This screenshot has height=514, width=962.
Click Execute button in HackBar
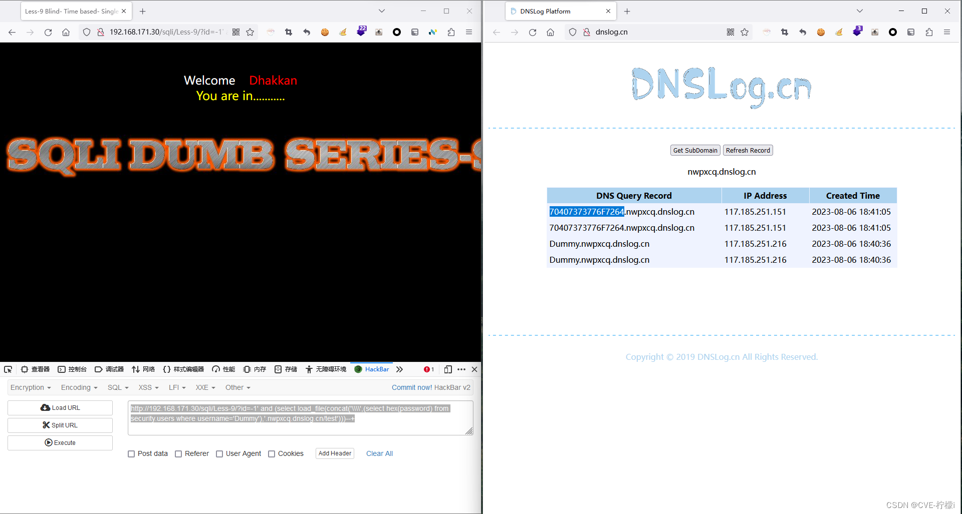(x=60, y=443)
